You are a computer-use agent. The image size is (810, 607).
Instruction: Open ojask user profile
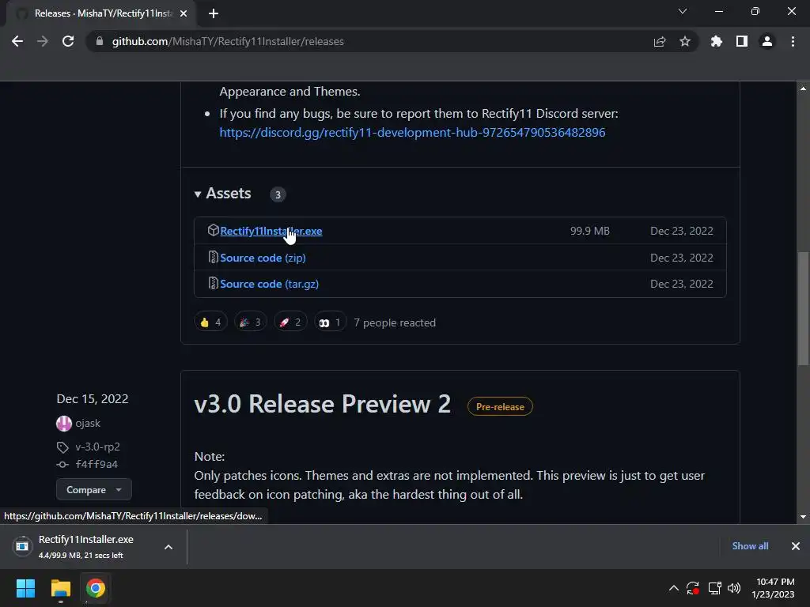click(x=88, y=424)
